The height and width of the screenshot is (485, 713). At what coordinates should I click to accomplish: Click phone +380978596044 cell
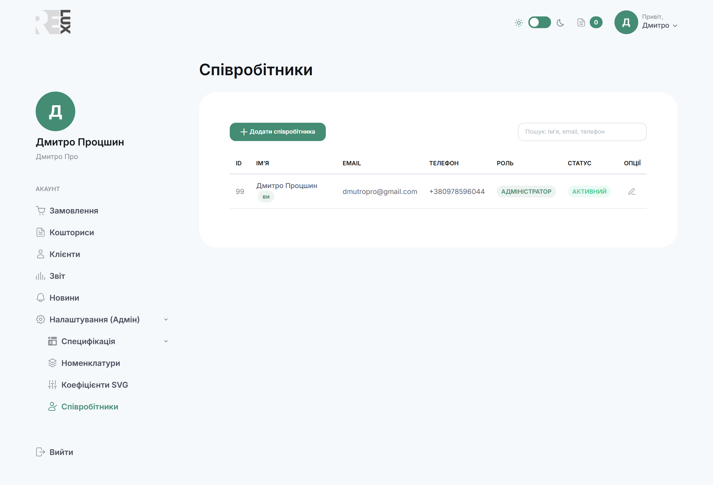pos(457,191)
